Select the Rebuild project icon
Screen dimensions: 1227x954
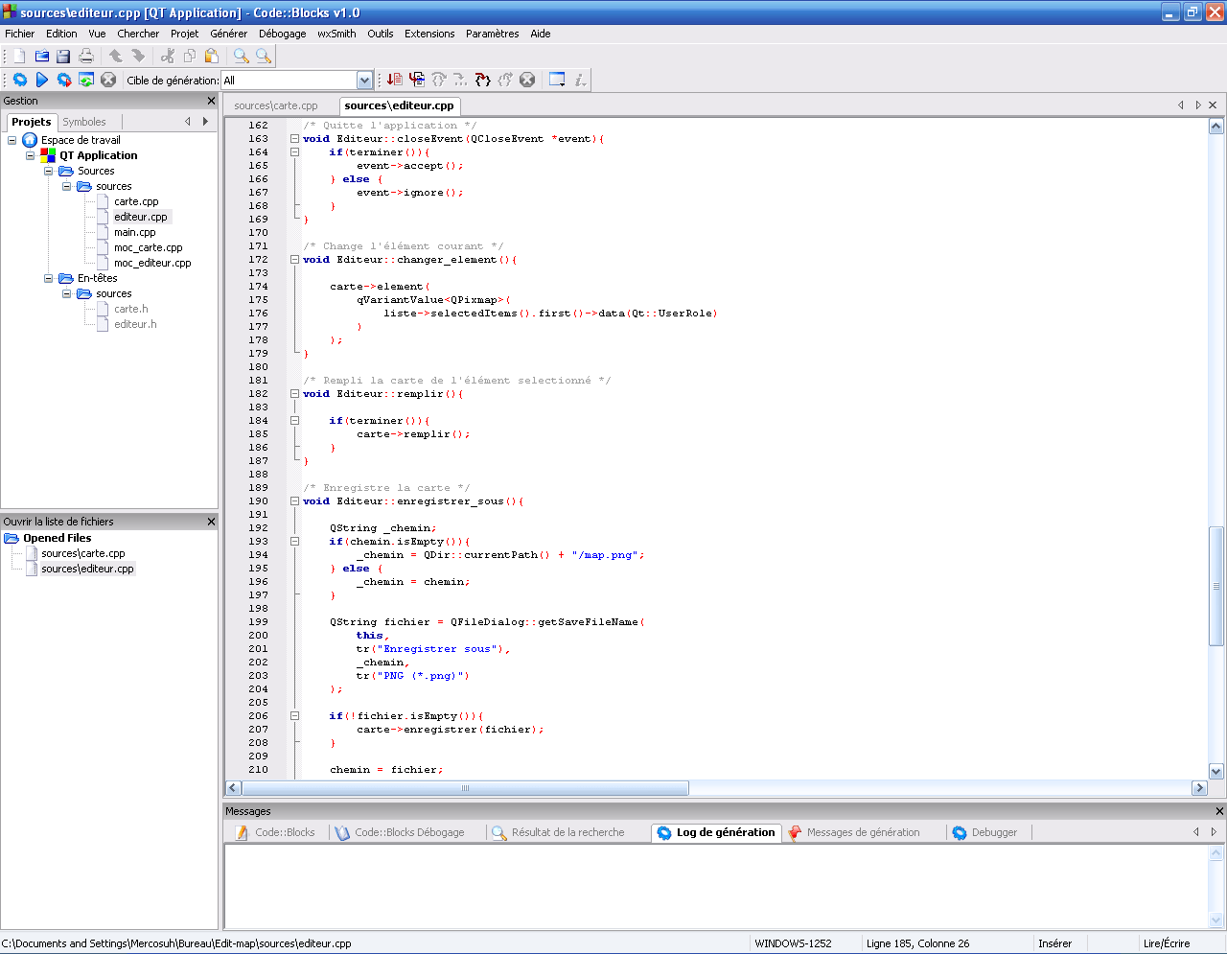(x=86, y=80)
